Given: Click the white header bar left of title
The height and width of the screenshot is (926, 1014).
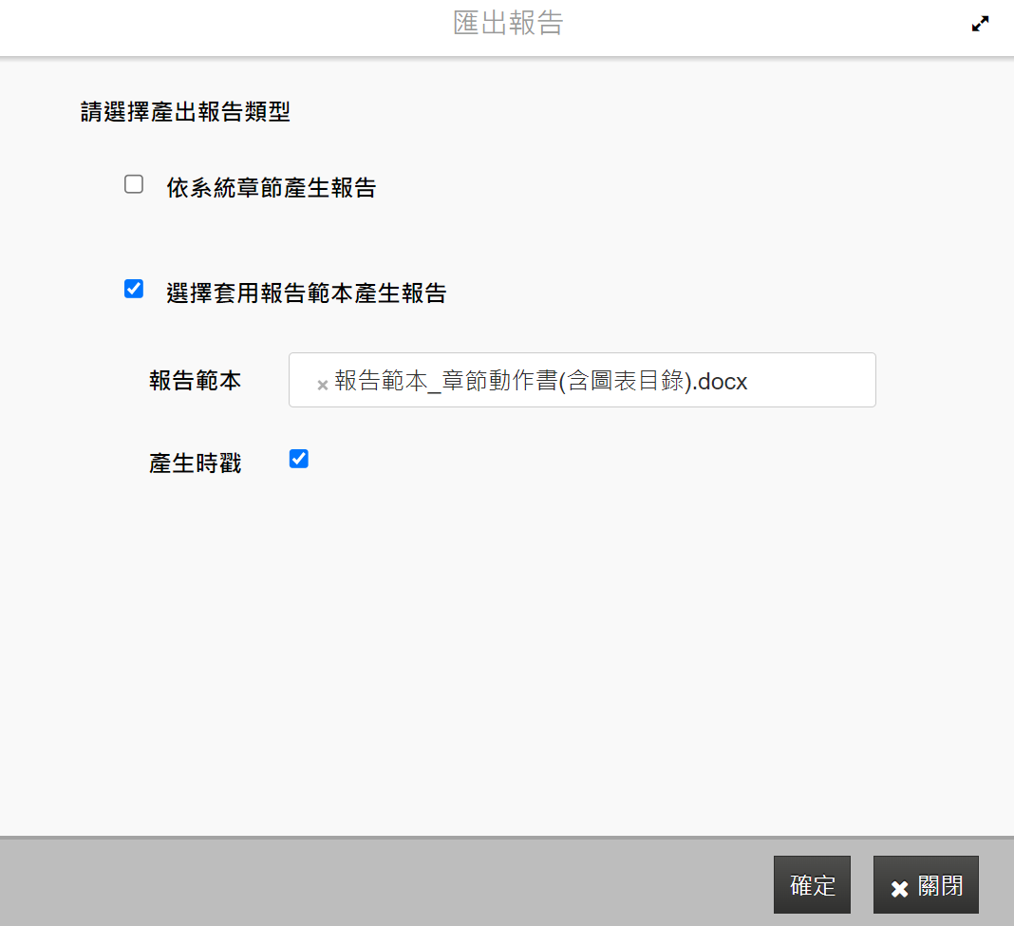Looking at the screenshot, I should 190,27.
